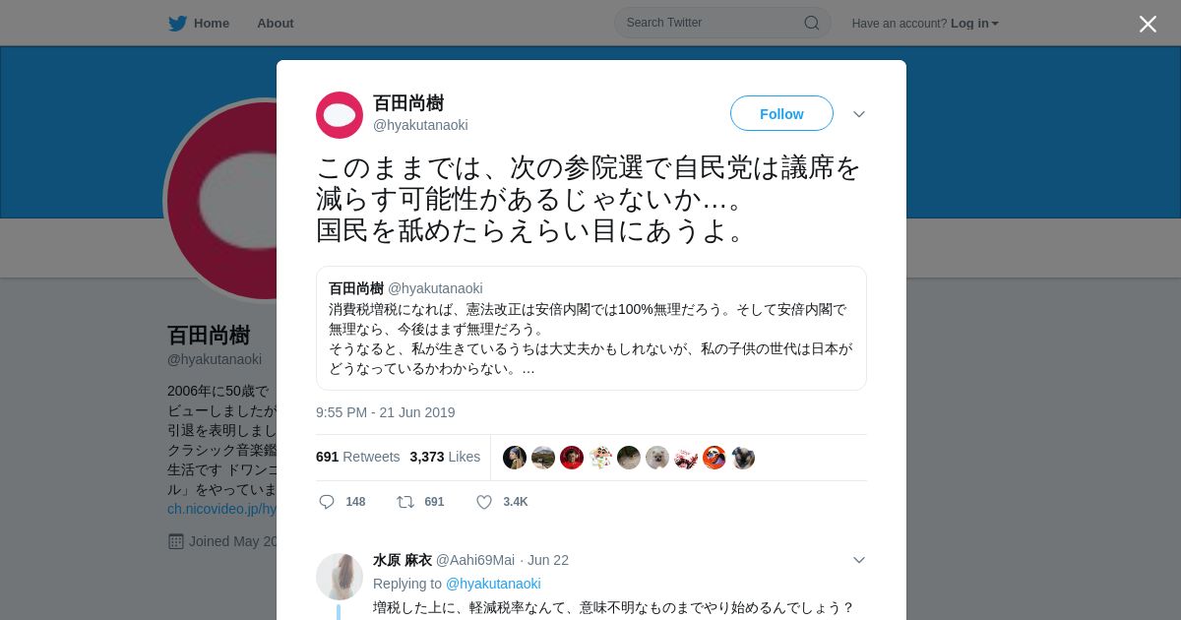Go to Home in top navigation
This screenshot has width=1181, height=620.
pos(212,23)
